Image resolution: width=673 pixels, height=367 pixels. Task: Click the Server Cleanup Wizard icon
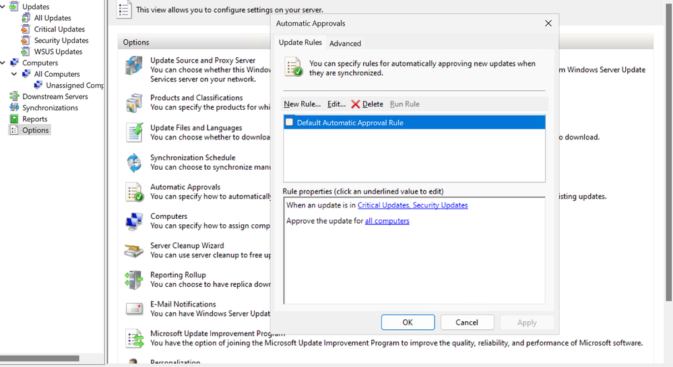pyautogui.click(x=134, y=251)
